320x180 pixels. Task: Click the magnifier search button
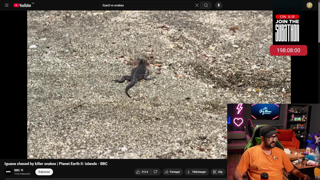206,5
